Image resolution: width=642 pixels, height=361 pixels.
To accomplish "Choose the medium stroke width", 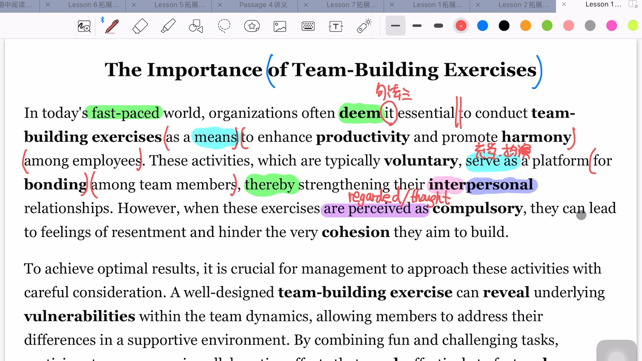I will coord(417,26).
